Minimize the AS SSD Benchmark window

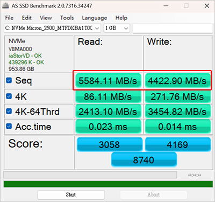[x=166, y=6]
